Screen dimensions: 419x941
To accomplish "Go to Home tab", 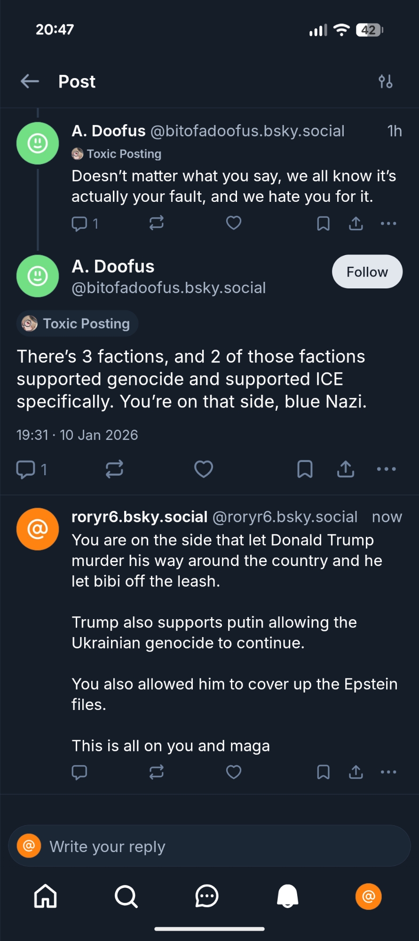I will tap(46, 896).
